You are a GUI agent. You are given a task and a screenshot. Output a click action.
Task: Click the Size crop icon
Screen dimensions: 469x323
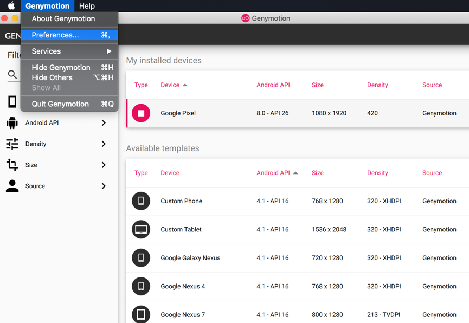pyautogui.click(x=12, y=165)
